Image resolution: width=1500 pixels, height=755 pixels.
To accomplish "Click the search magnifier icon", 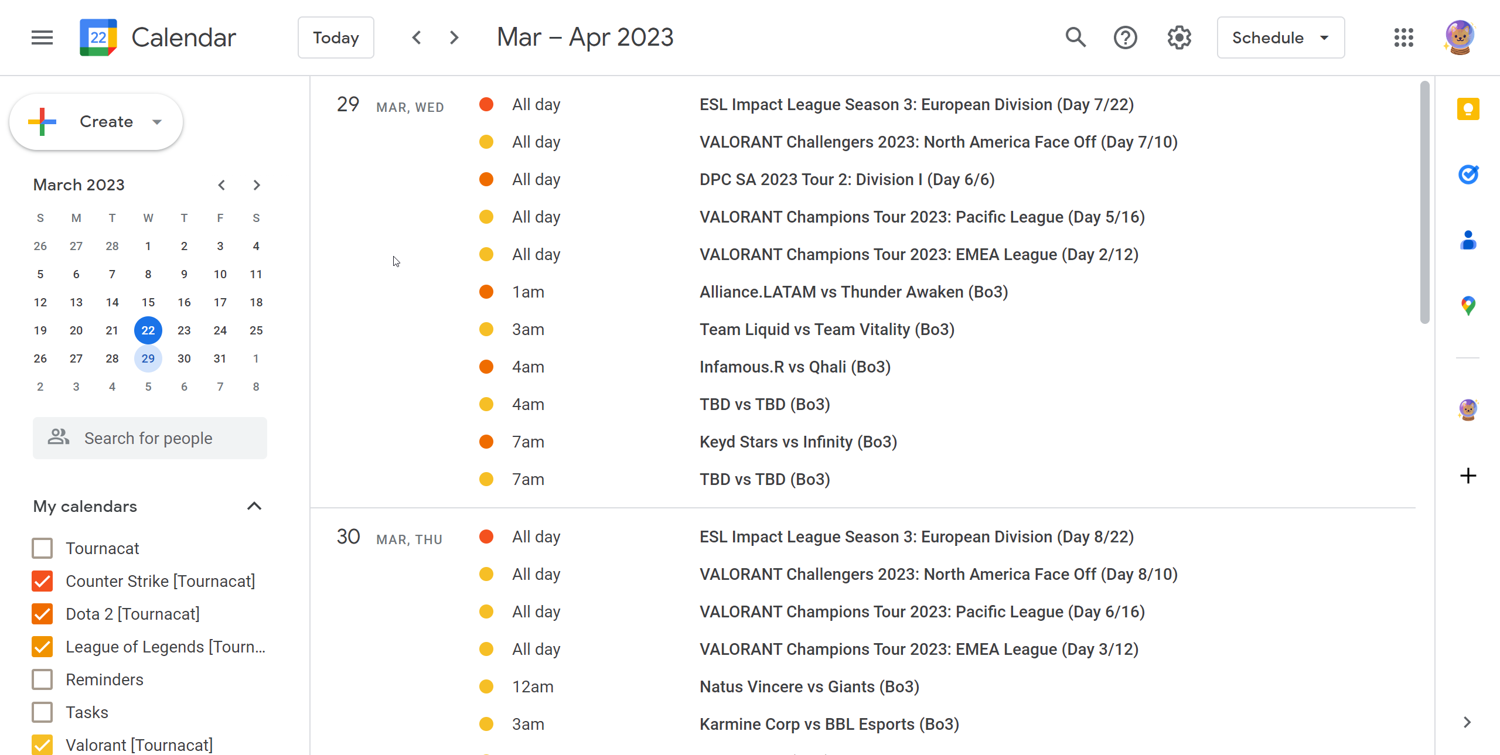I will tap(1075, 37).
